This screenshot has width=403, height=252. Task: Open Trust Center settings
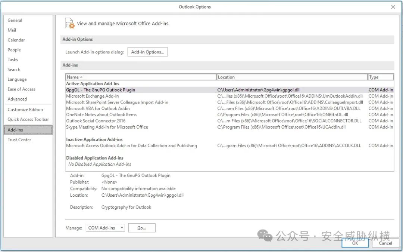(x=19, y=140)
